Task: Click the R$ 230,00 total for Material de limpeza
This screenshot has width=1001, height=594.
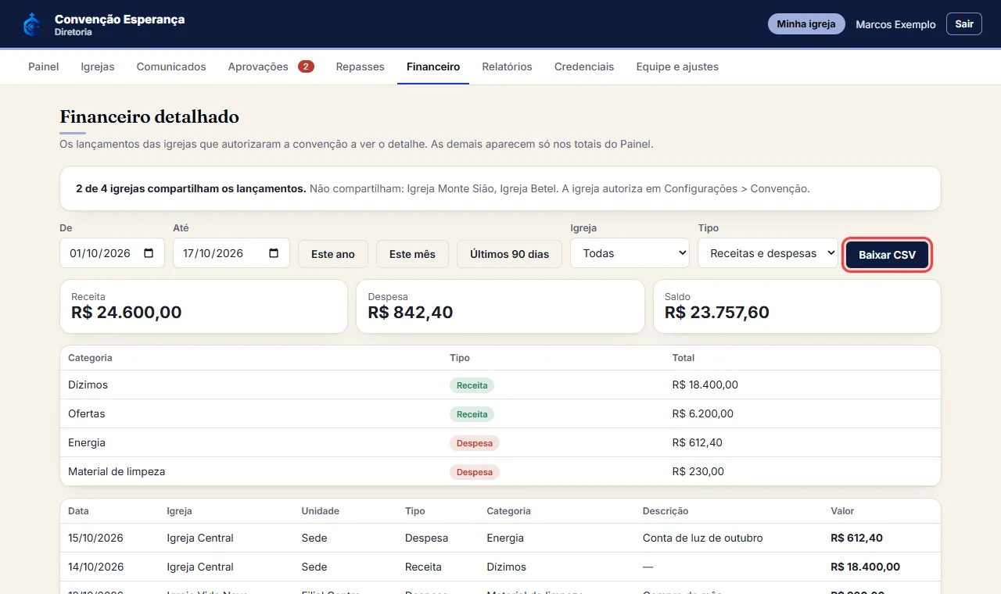Action: click(x=698, y=471)
